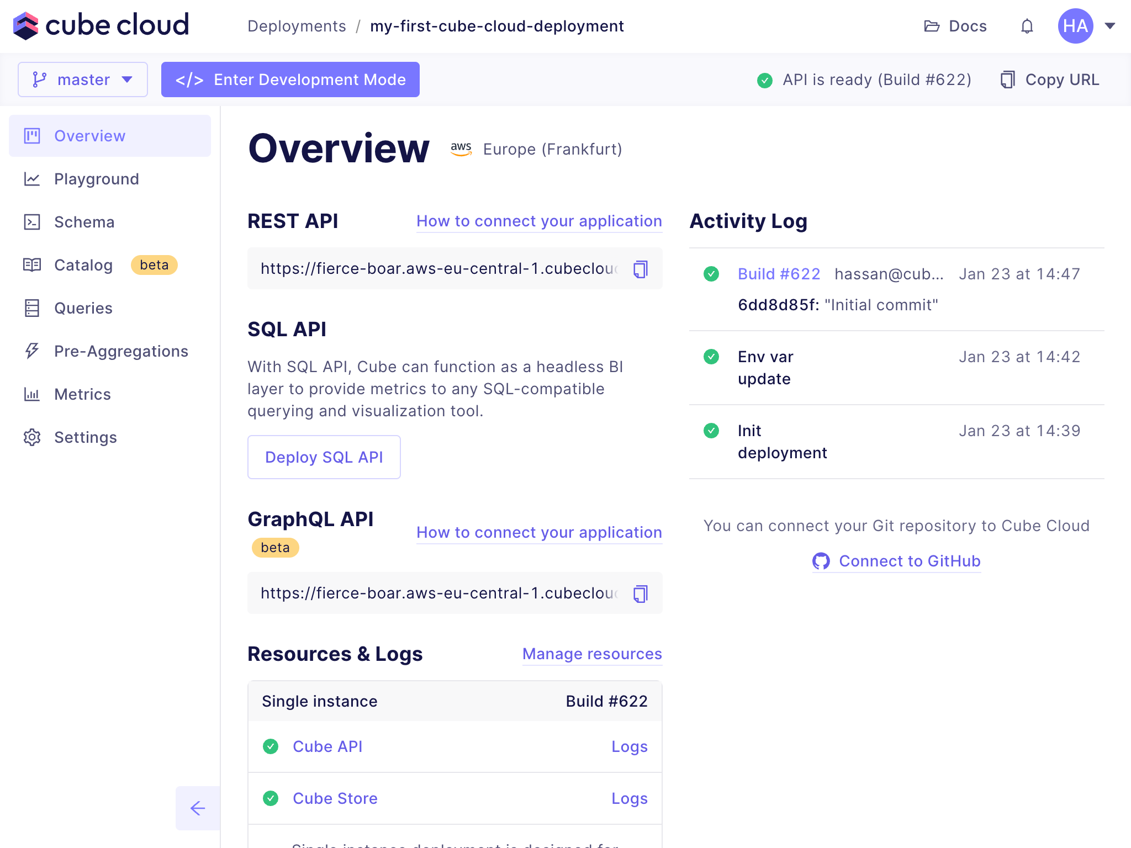Select Overview in the sidebar
The width and height of the screenshot is (1131, 848).
click(x=110, y=136)
